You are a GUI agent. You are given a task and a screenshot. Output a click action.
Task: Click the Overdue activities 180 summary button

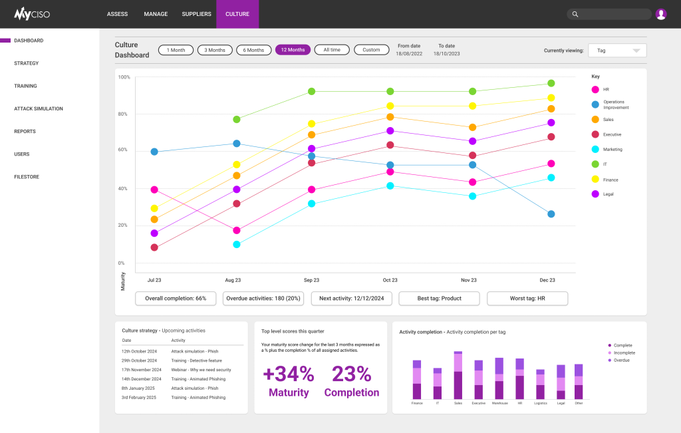pos(263,298)
